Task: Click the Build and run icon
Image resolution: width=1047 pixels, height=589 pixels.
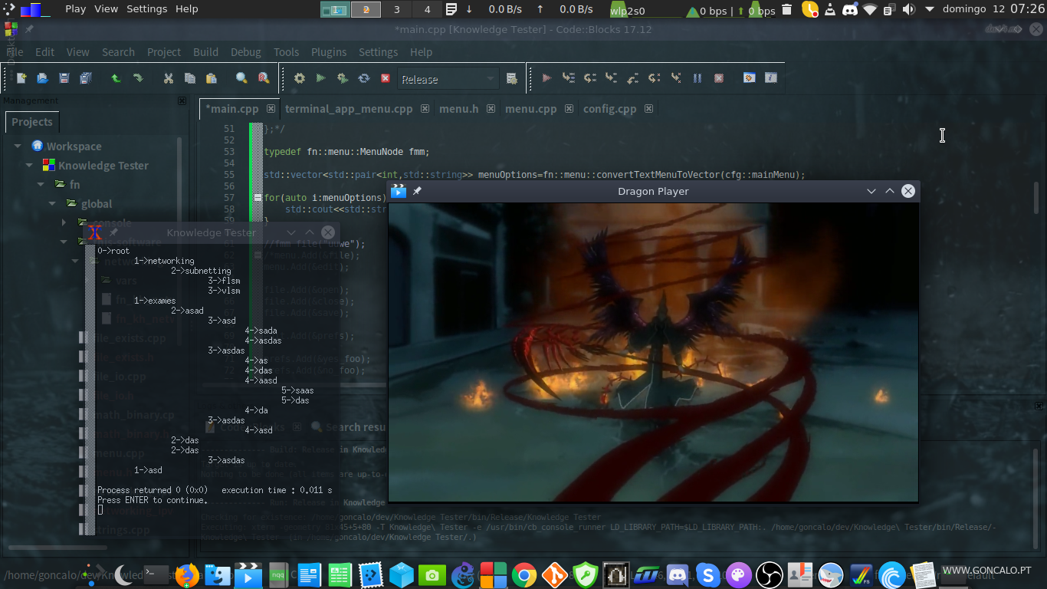Action: (343, 78)
